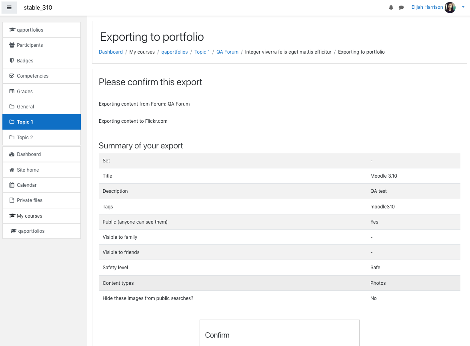Click the Dashboard gauge icon in sidebar
The height and width of the screenshot is (346, 470).
click(x=12, y=154)
